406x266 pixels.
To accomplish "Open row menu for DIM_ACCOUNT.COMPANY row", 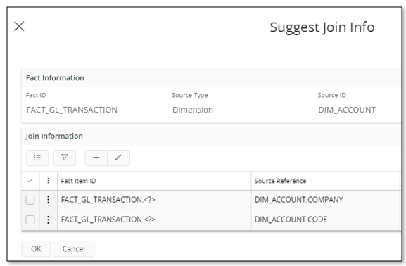I will tap(48, 200).
